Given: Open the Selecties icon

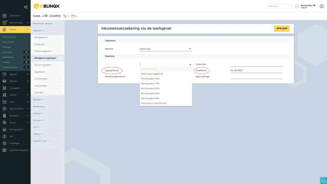Looking at the screenshot, I should 4,81.
